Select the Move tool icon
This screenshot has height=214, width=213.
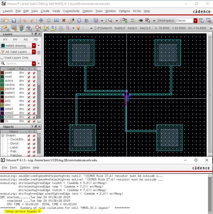(41, 21)
